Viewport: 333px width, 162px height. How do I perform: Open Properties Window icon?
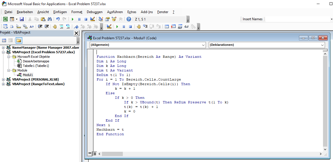(107, 19)
